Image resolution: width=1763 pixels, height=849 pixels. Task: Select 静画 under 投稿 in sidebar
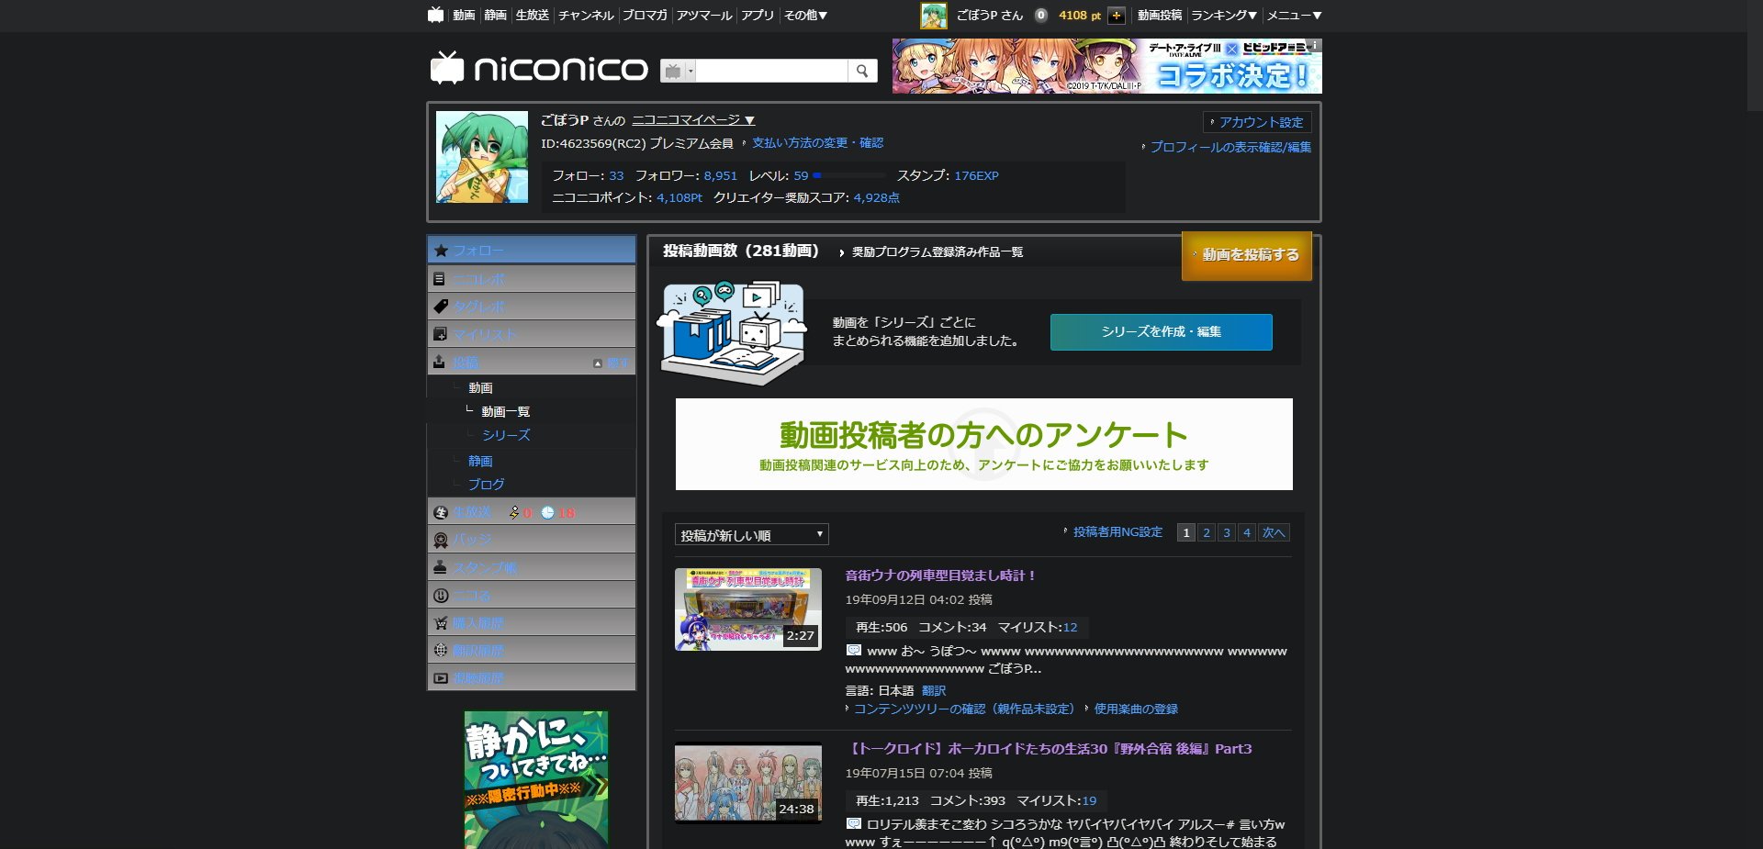pyautogui.click(x=480, y=461)
